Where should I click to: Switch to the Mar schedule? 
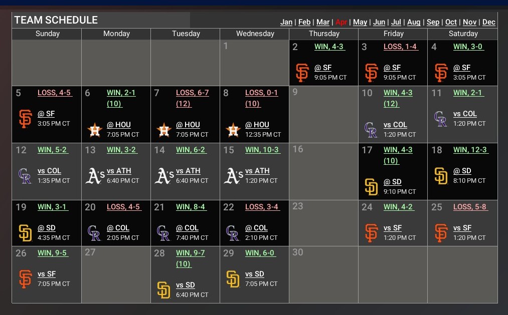click(x=323, y=22)
